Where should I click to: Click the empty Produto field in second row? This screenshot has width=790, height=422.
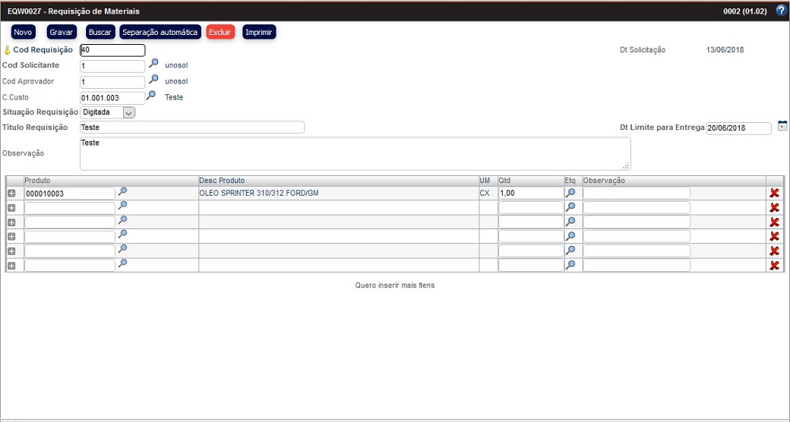(70, 208)
